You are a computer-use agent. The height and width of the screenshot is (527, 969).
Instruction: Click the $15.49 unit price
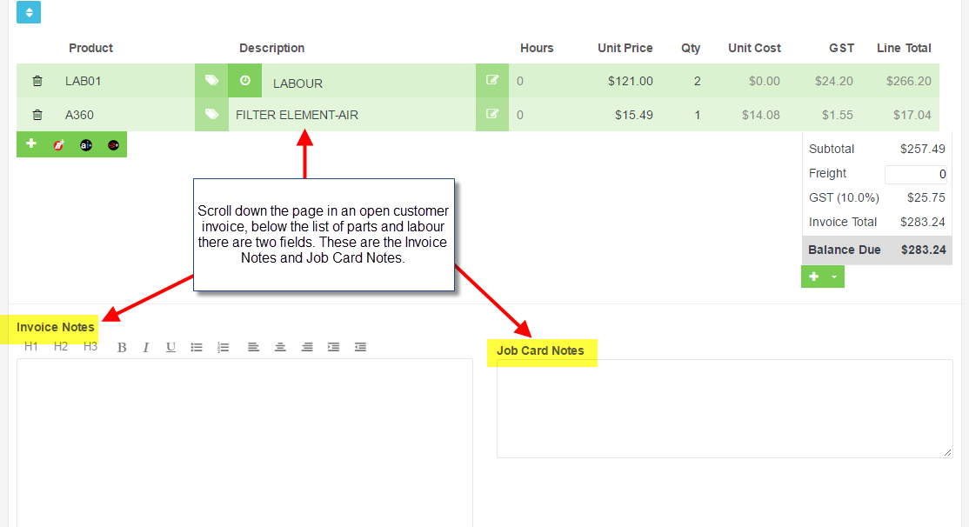point(634,115)
